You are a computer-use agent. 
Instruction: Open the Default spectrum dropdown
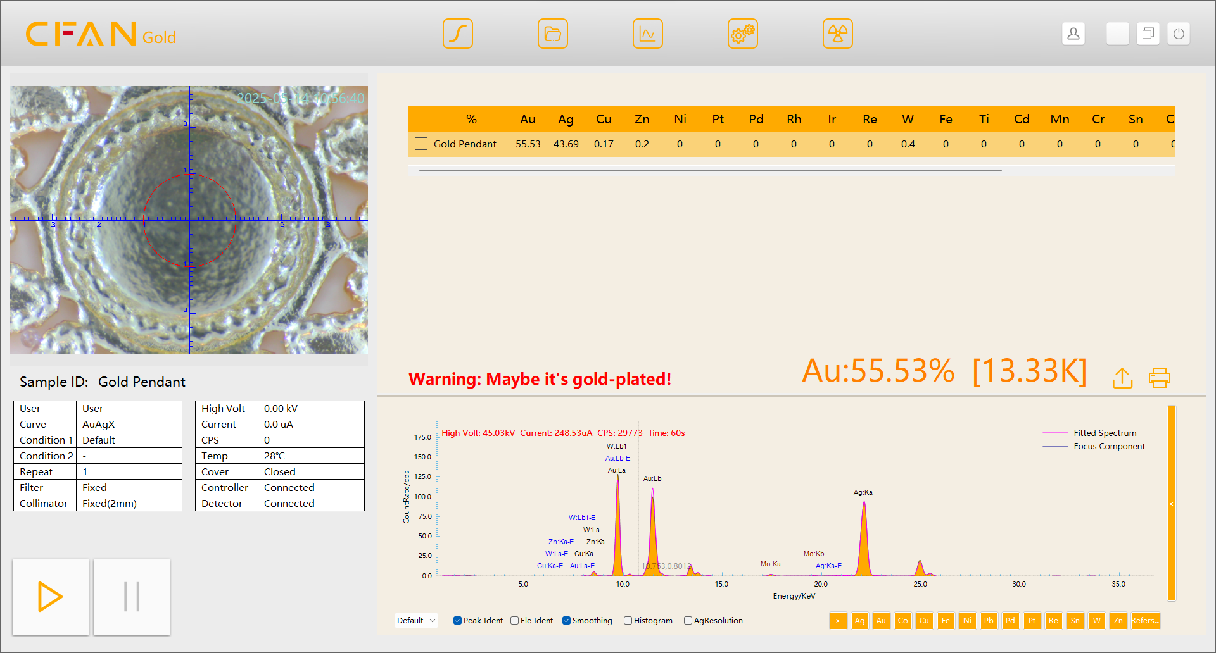coord(416,621)
